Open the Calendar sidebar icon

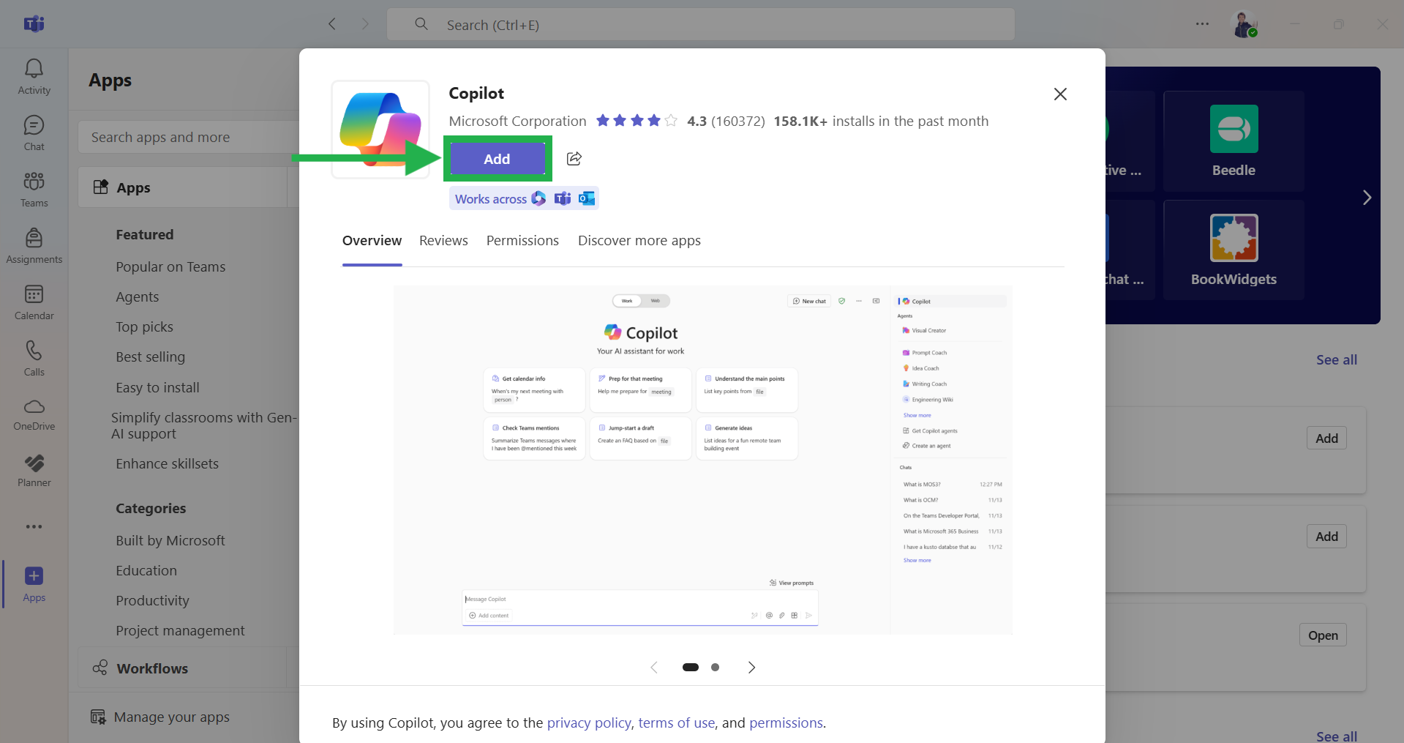tap(34, 302)
